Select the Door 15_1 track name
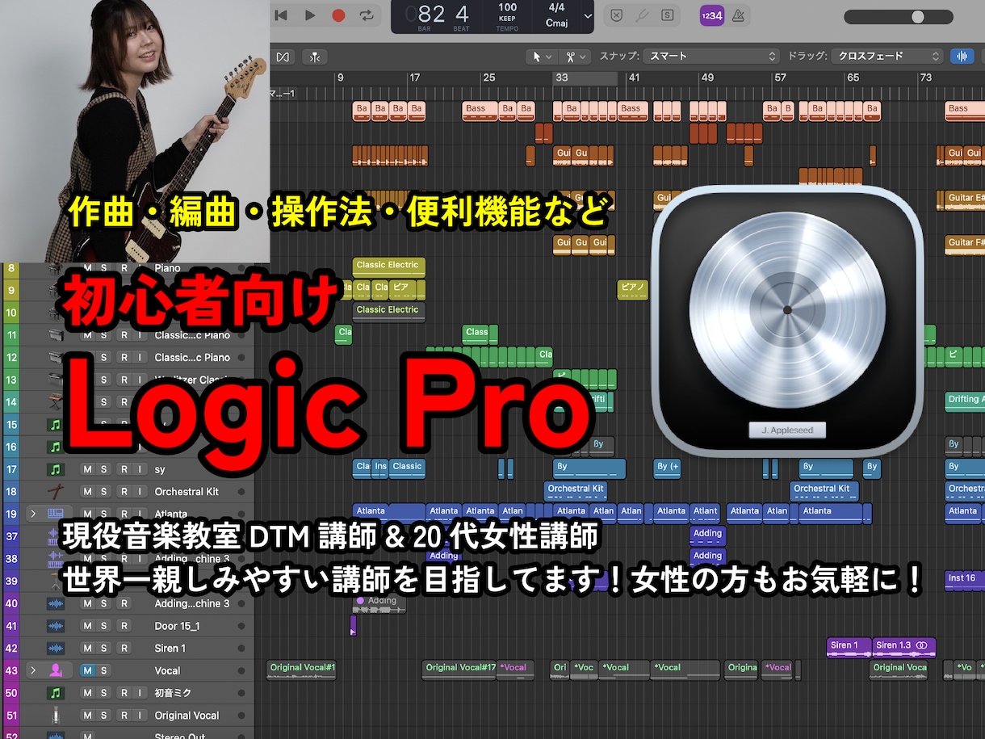Viewport: 985px width, 739px height. [177, 626]
